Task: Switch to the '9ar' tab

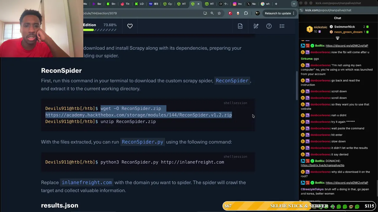Action: click(x=97, y=4)
